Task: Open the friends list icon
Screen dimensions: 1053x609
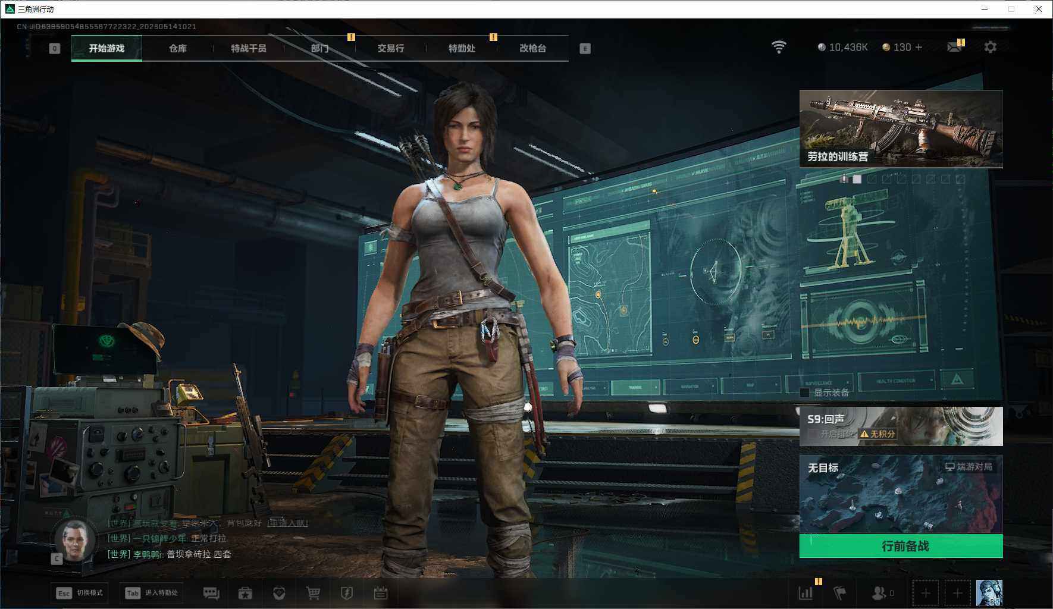Action: pos(882,593)
